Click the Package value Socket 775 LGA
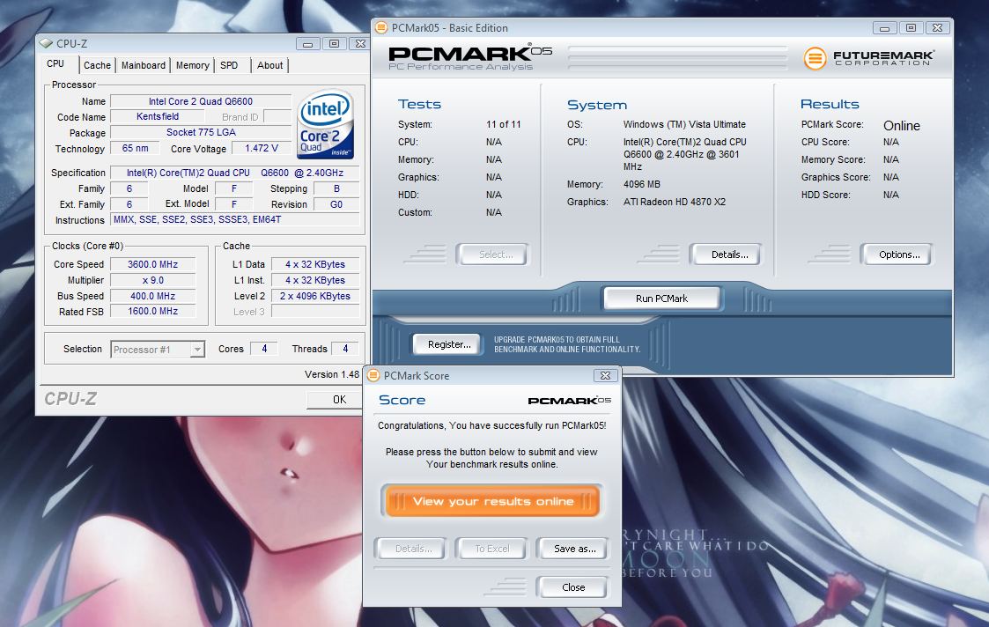The height and width of the screenshot is (627, 989). click(201, 132)
